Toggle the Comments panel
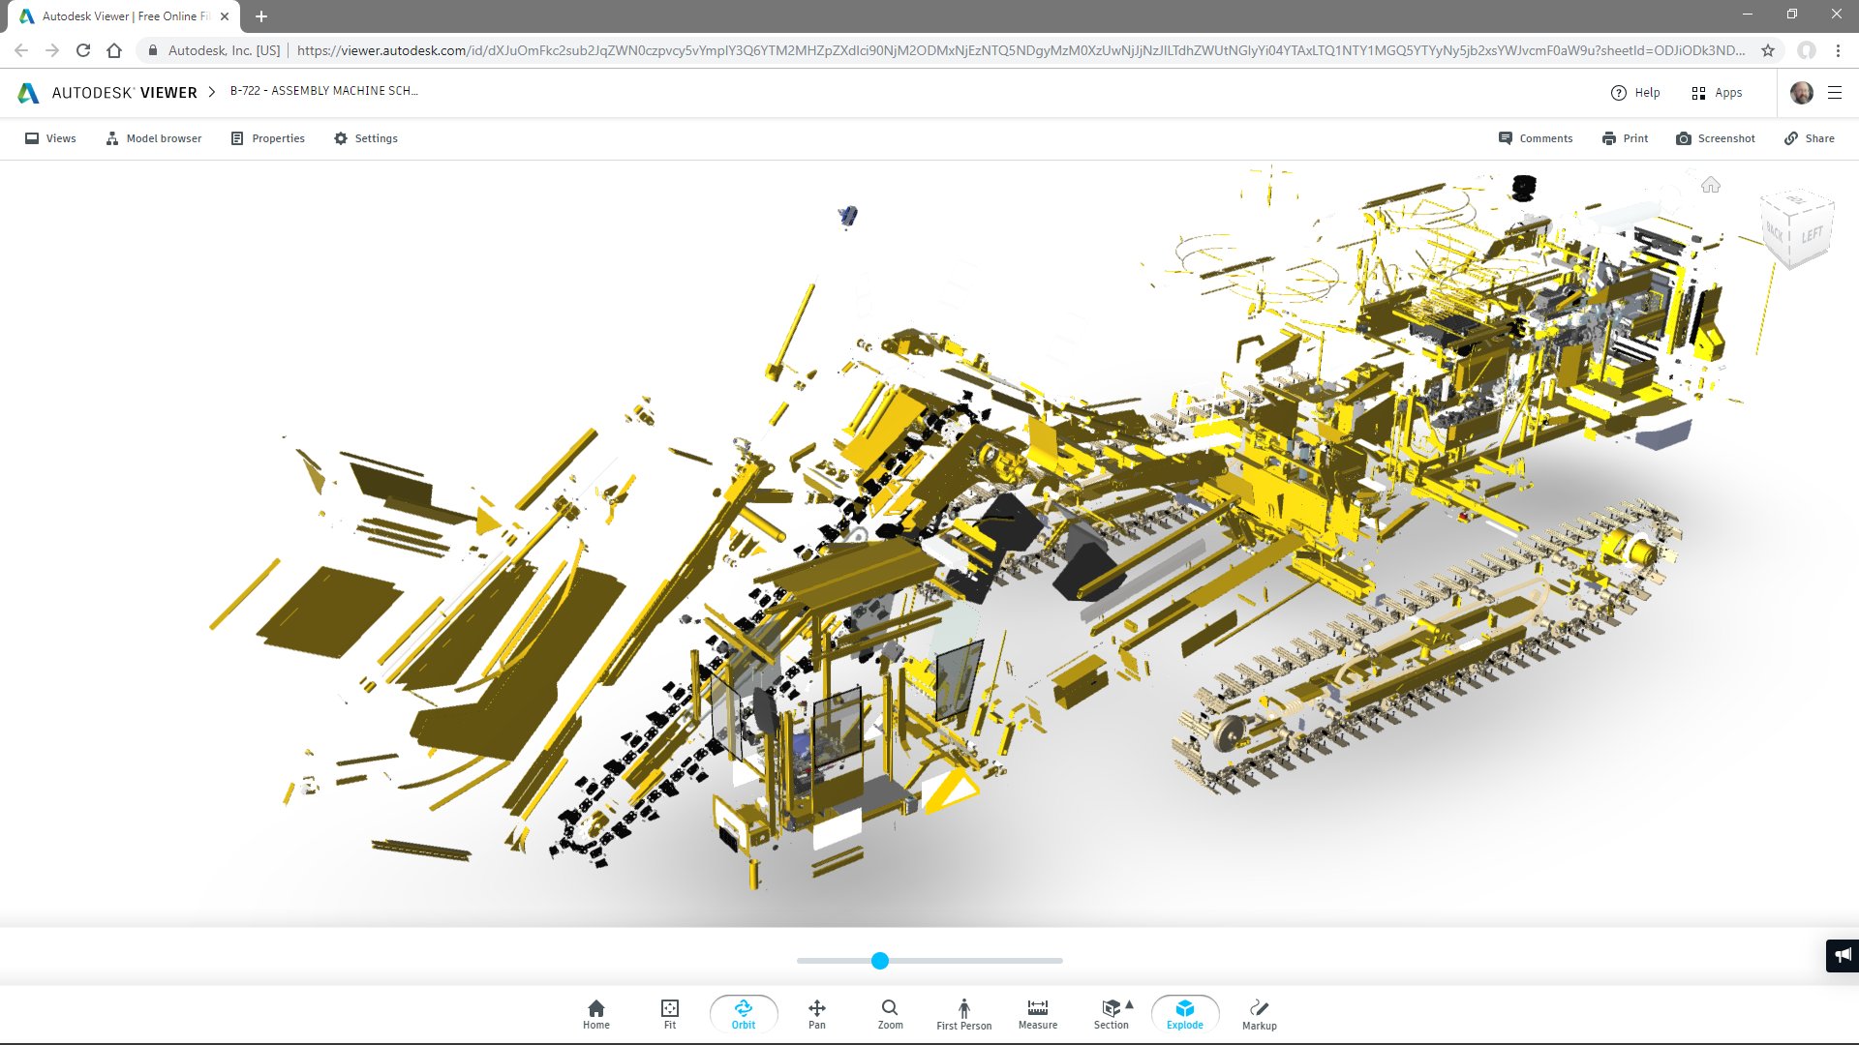The height and width of the screenshot is (1045, 1859). click(1536, 138)
